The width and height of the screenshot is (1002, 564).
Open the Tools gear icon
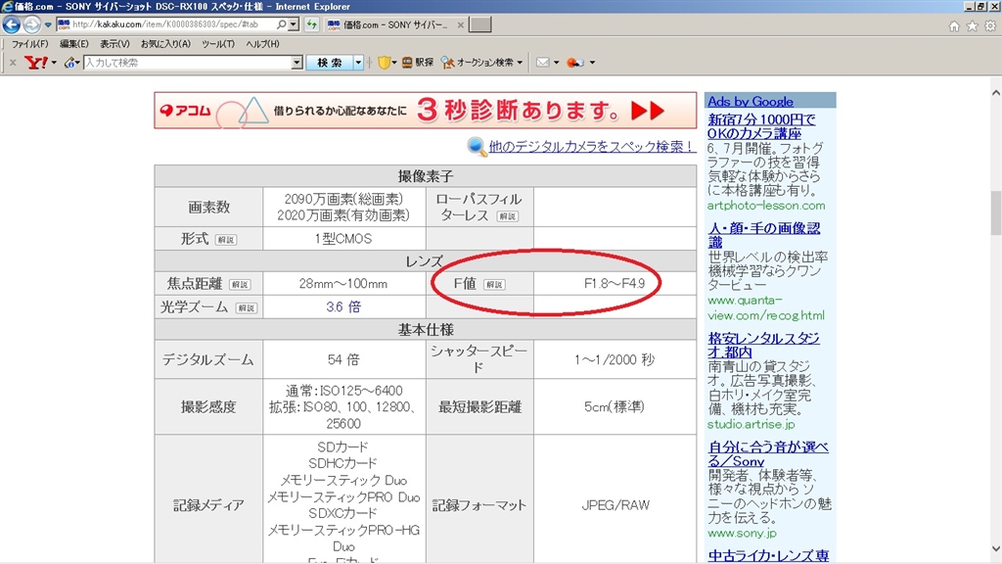[990, 26]
